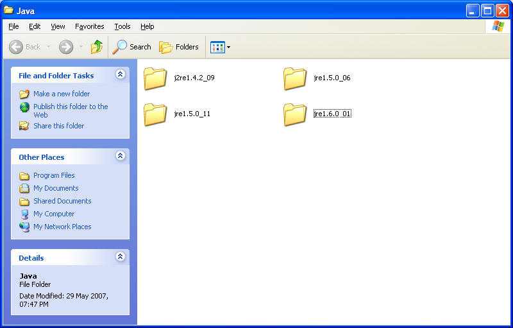This screenshot has height=328, width=513.
Task: Click Publish this folder to the Web
Action: coord(71,110)
